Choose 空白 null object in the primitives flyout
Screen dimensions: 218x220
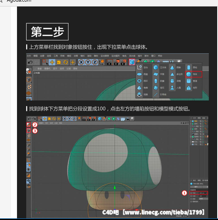tap(142, 67)
